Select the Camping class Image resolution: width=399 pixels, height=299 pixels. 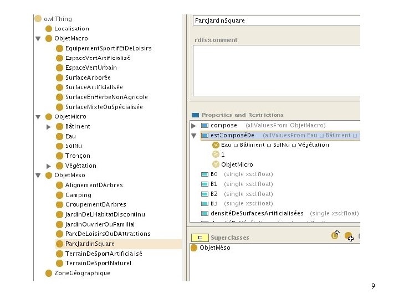pyautogui.click(x=78, y=195)
